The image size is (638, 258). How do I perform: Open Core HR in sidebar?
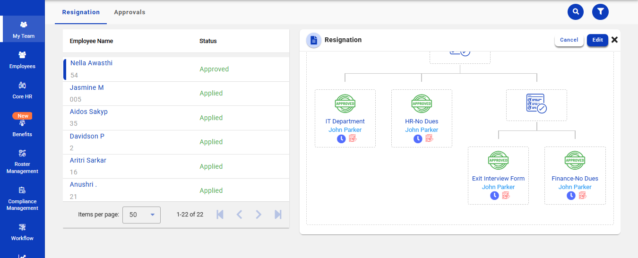(22, 90)
